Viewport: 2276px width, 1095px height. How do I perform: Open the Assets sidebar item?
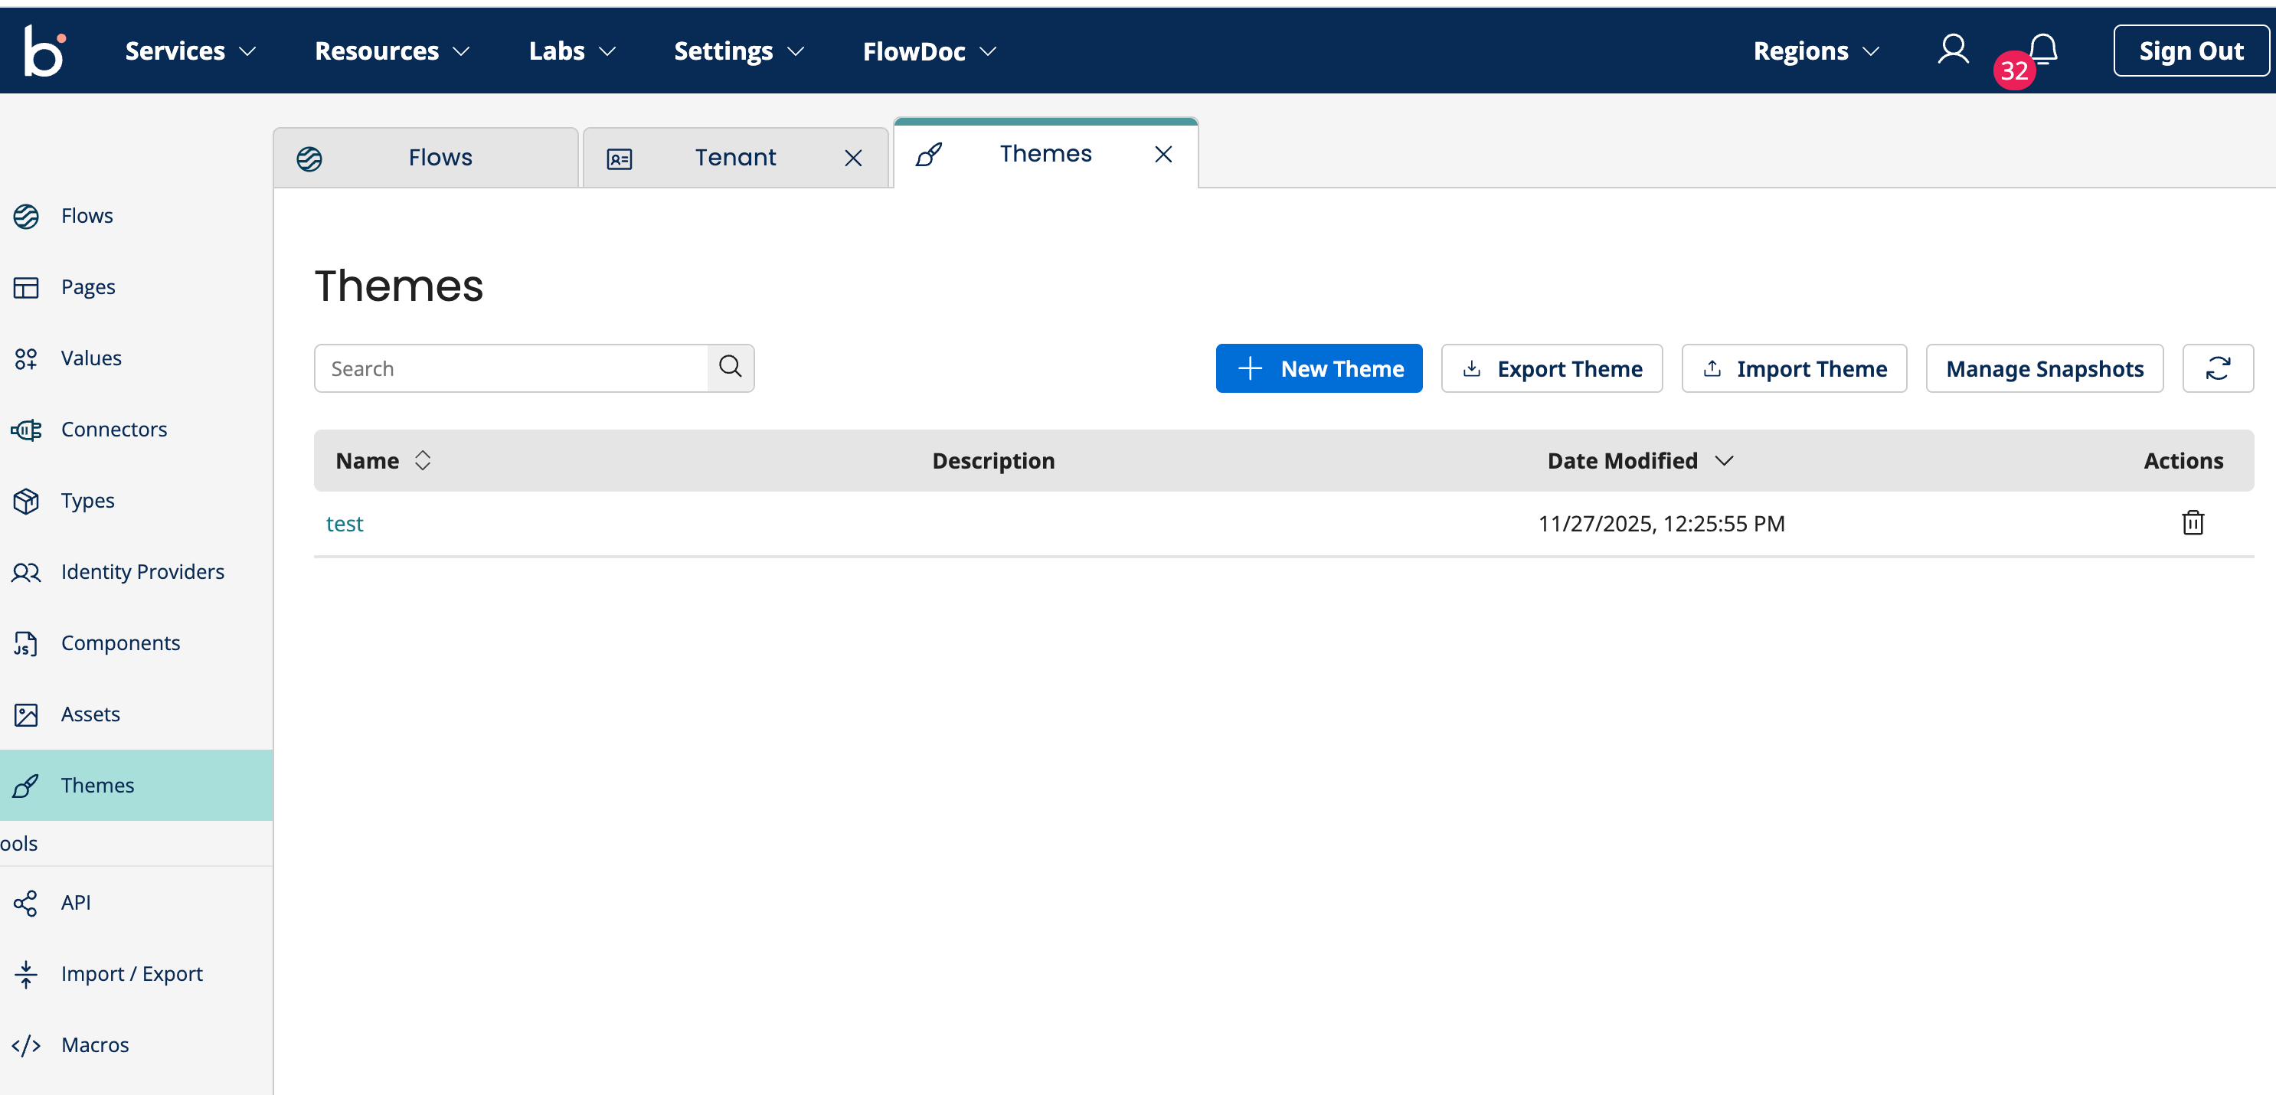tap(90, 714)
